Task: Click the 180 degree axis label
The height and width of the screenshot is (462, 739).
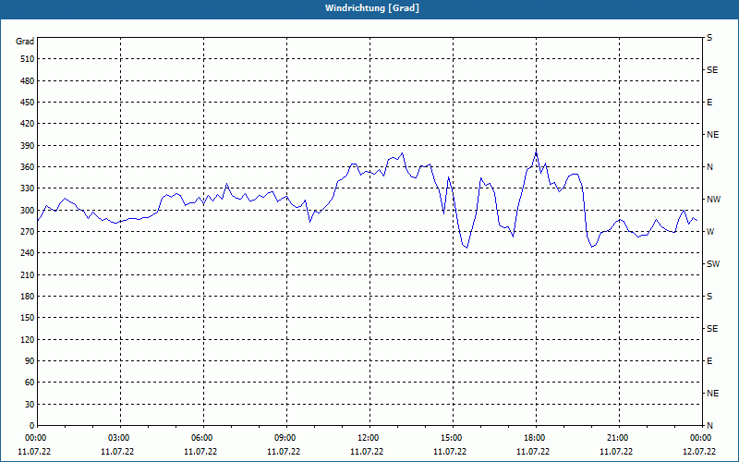Action: click(28, 296)
